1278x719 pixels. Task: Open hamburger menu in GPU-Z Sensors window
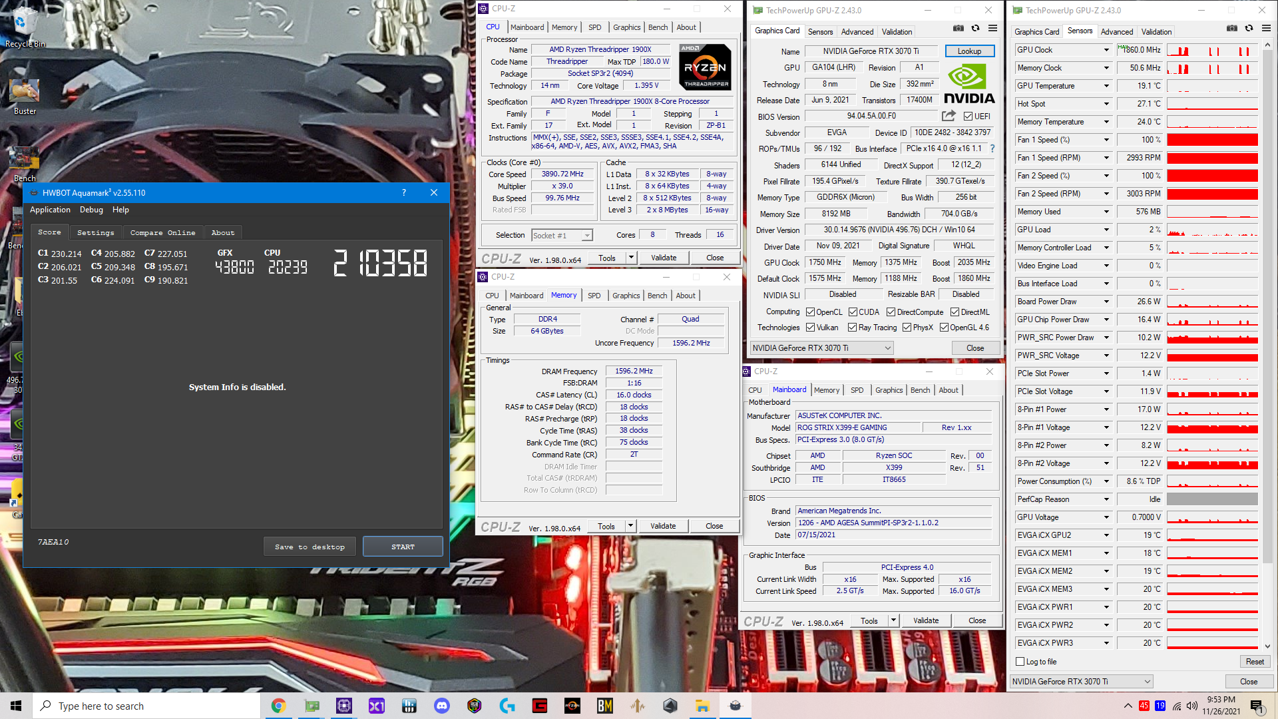point(1266,28)
